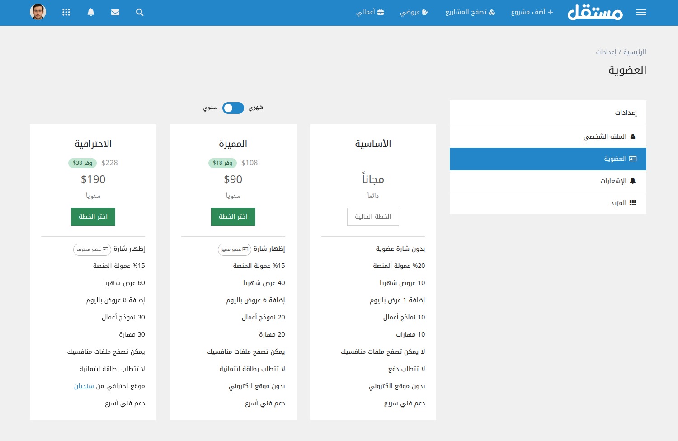
Task: Open the user profile avatar
Action: (38, 12)
